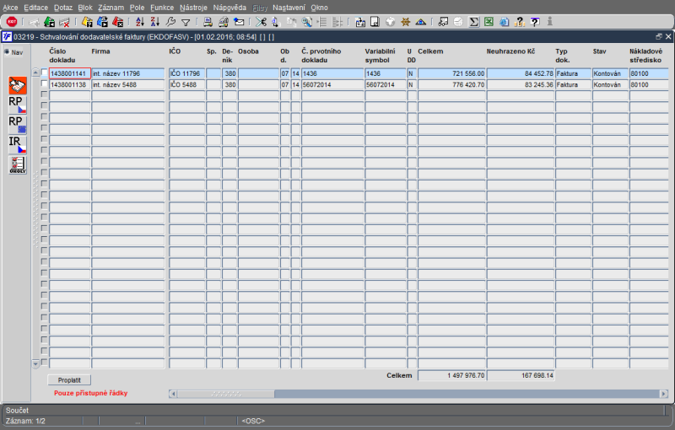Screen dimensions: 675x430
Task: Click the red EXIT stop-sign icon
Action: (12, 22)
